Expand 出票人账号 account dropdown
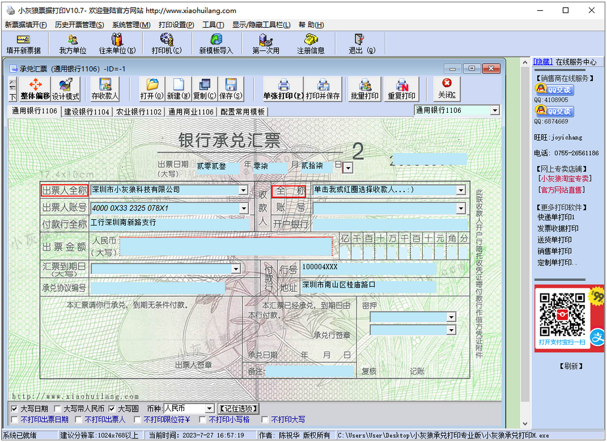This screenshot has height=442, width=607. [x=243, y=208]
